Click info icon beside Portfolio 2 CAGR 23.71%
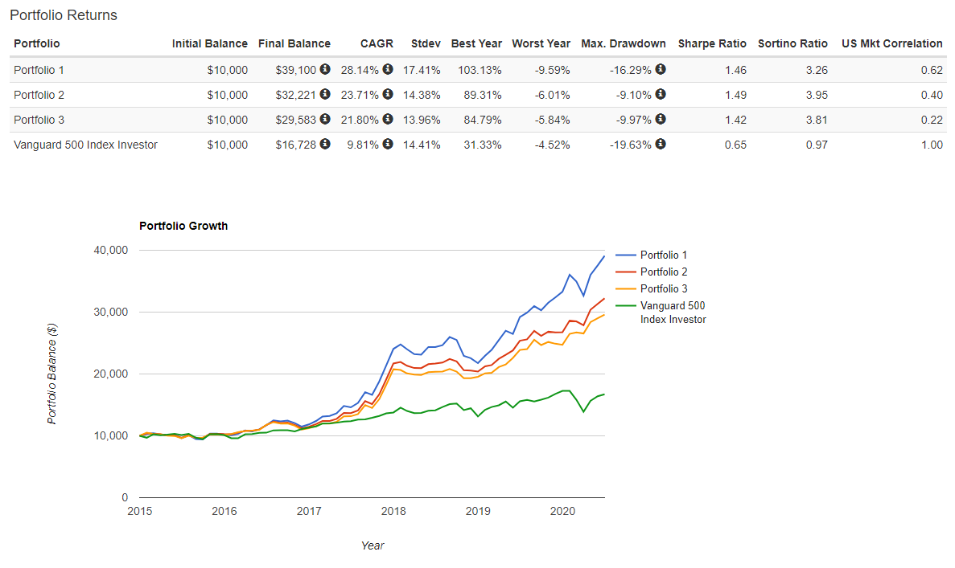Screen dimensions: 955x568 (x=388, y=95)
